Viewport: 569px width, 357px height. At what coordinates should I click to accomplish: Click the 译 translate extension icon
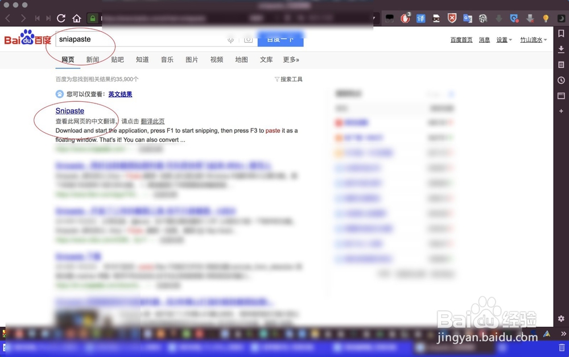pyautogui.click(x=421, y=18)
